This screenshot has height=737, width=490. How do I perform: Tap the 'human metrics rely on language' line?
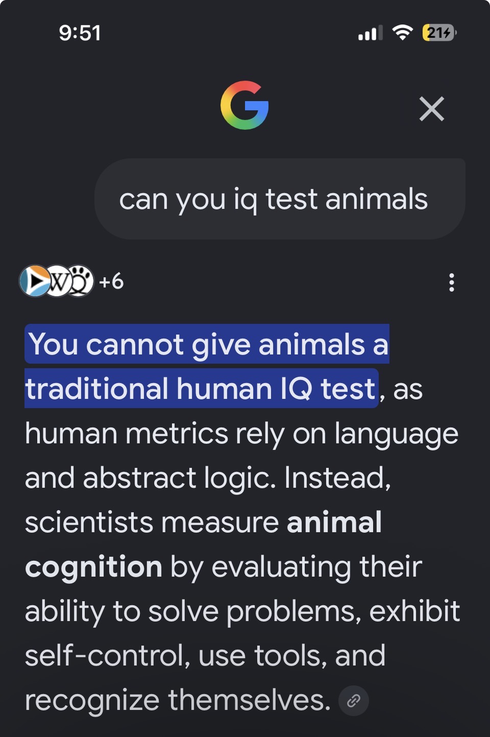pyautogui.click(x=242, y=434)
